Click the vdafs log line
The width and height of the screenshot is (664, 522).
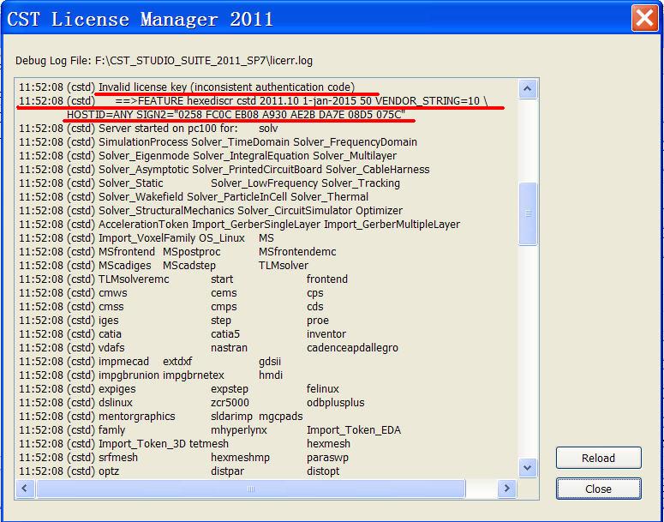click(209, 348)
